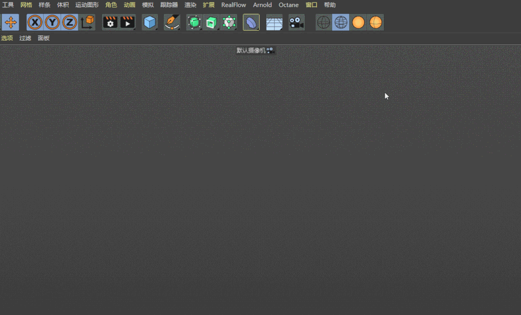This screenshot has height=315, width=521.
Task: Click the blue-highlighted wireframe globe icon
Action: point(341,22)
